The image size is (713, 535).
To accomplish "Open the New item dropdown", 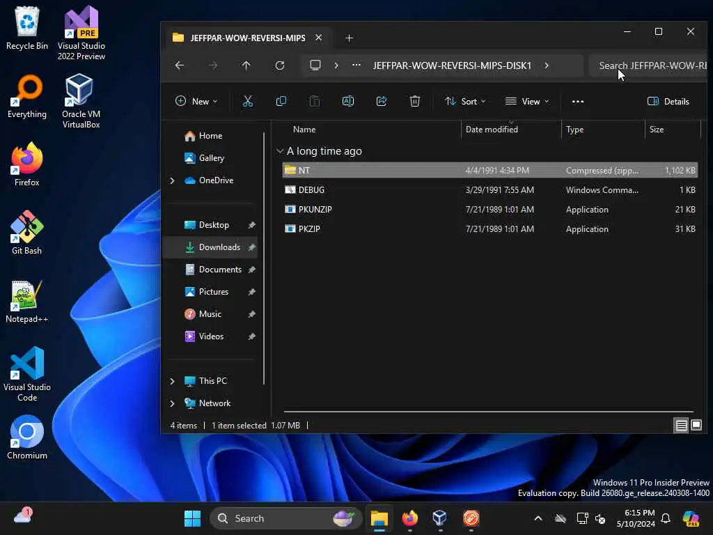I will coord(196,102).
